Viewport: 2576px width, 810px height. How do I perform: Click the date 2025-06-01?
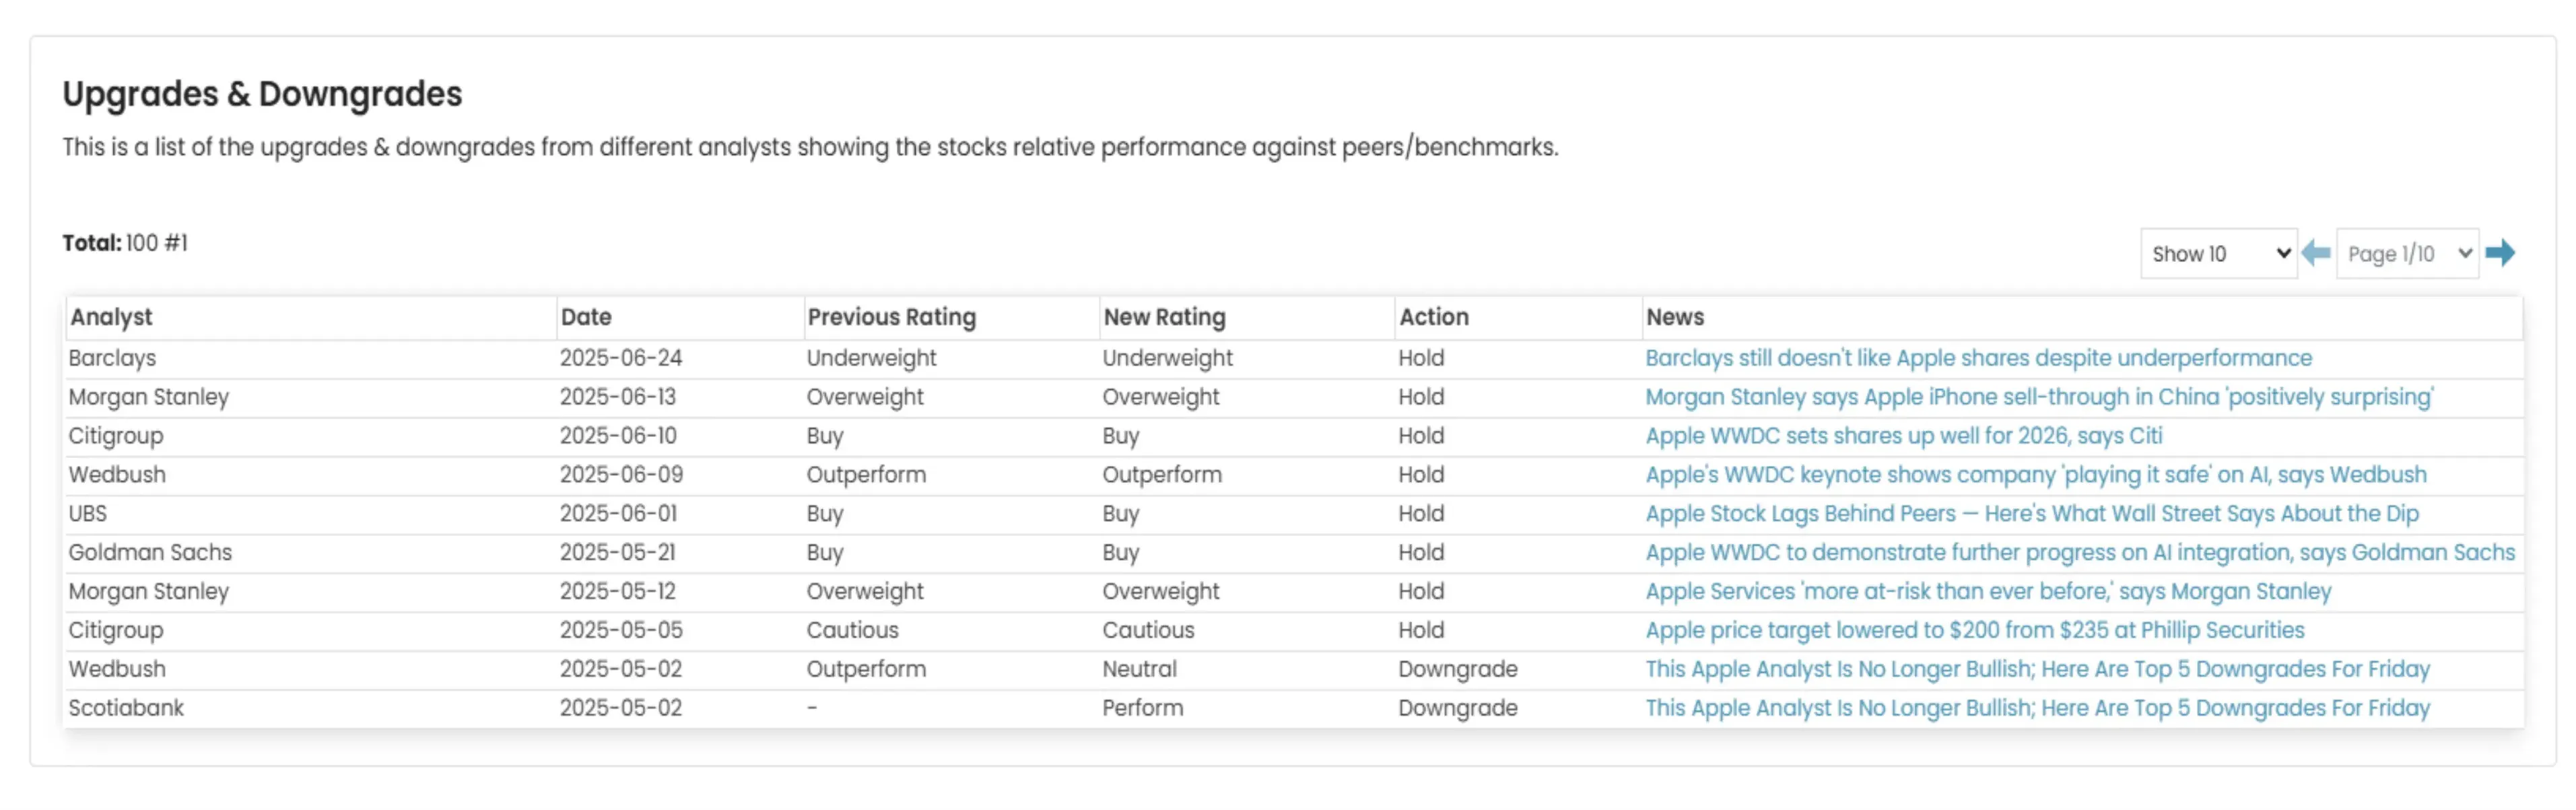point(618,514)
